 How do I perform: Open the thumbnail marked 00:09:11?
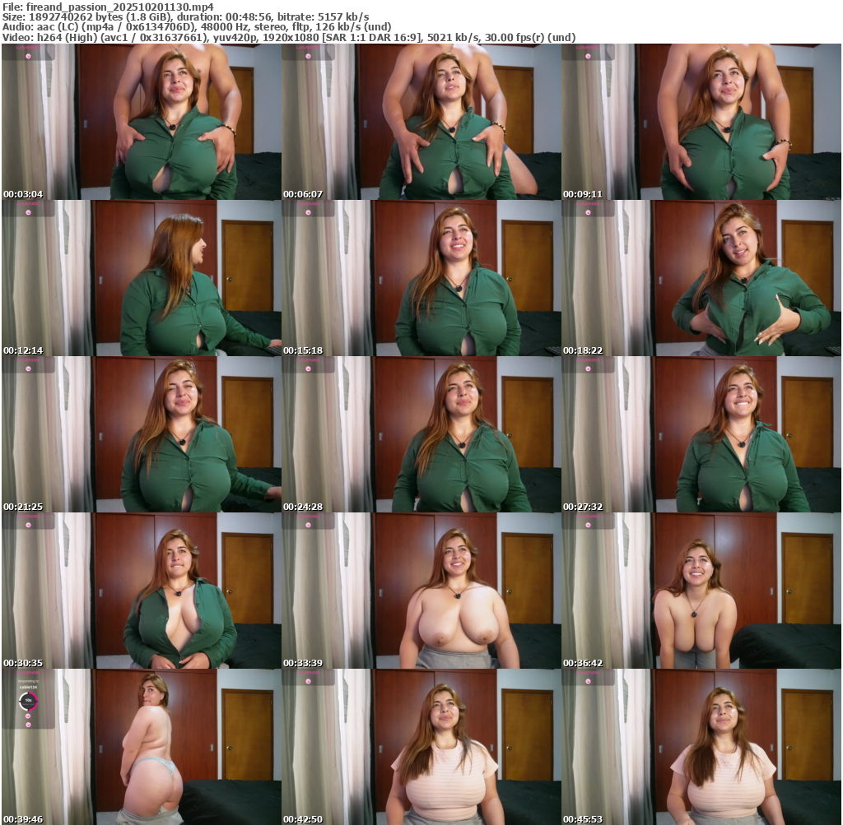[701, 122]
